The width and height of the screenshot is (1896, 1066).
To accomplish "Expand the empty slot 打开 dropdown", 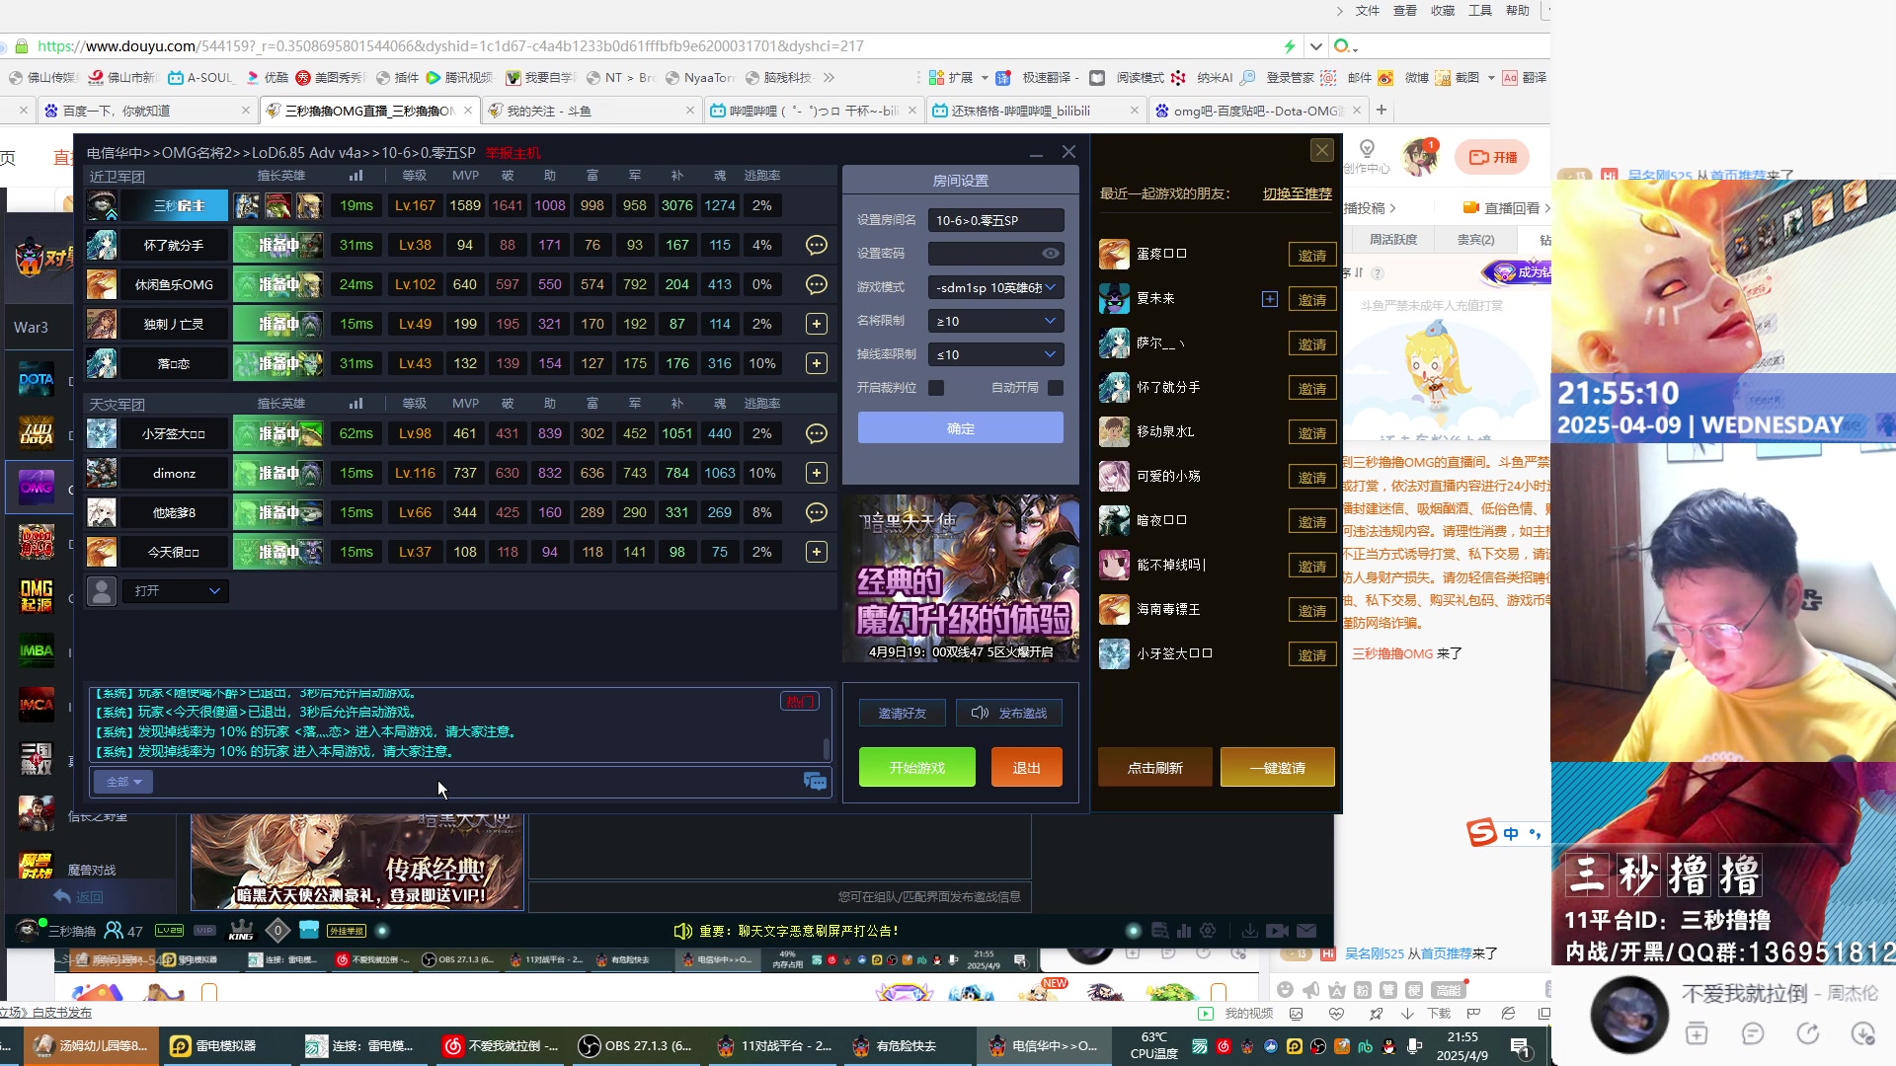I will [177, 591].
